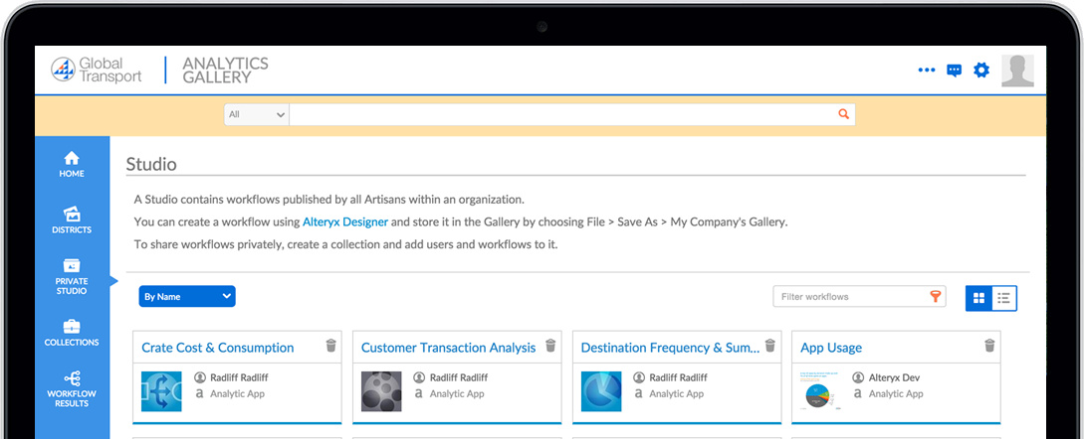The image size is (1084, 439).
Task: Click App Usage thumbnail image
Action: 820,391
